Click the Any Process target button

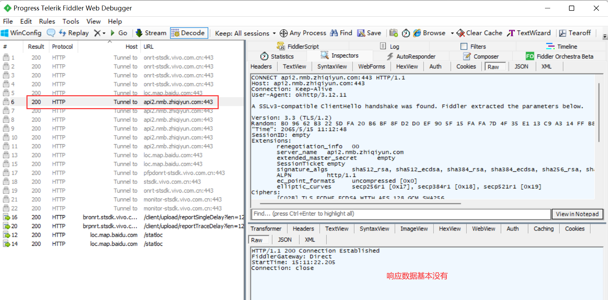tap(303, 33)
